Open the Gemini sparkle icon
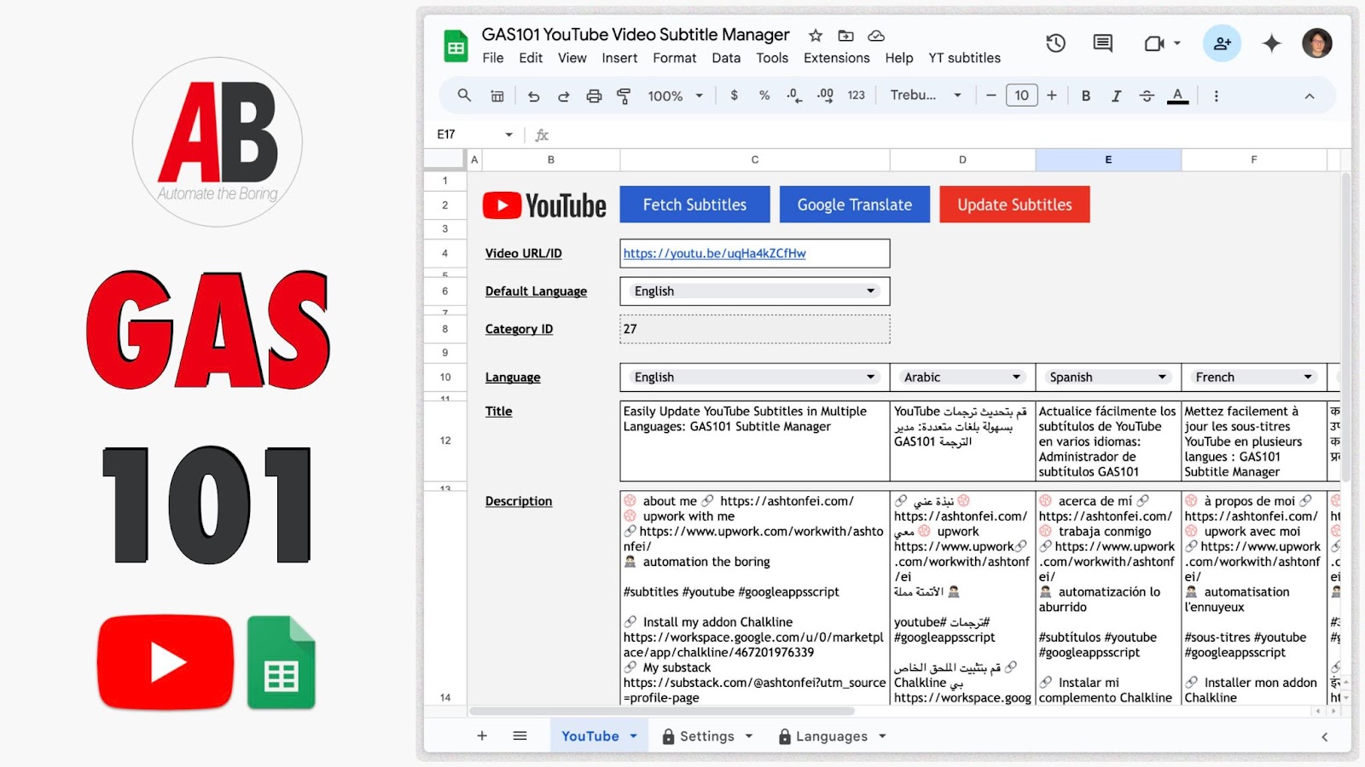This screenshot has width=1365, height=767. click(1272, 43)
